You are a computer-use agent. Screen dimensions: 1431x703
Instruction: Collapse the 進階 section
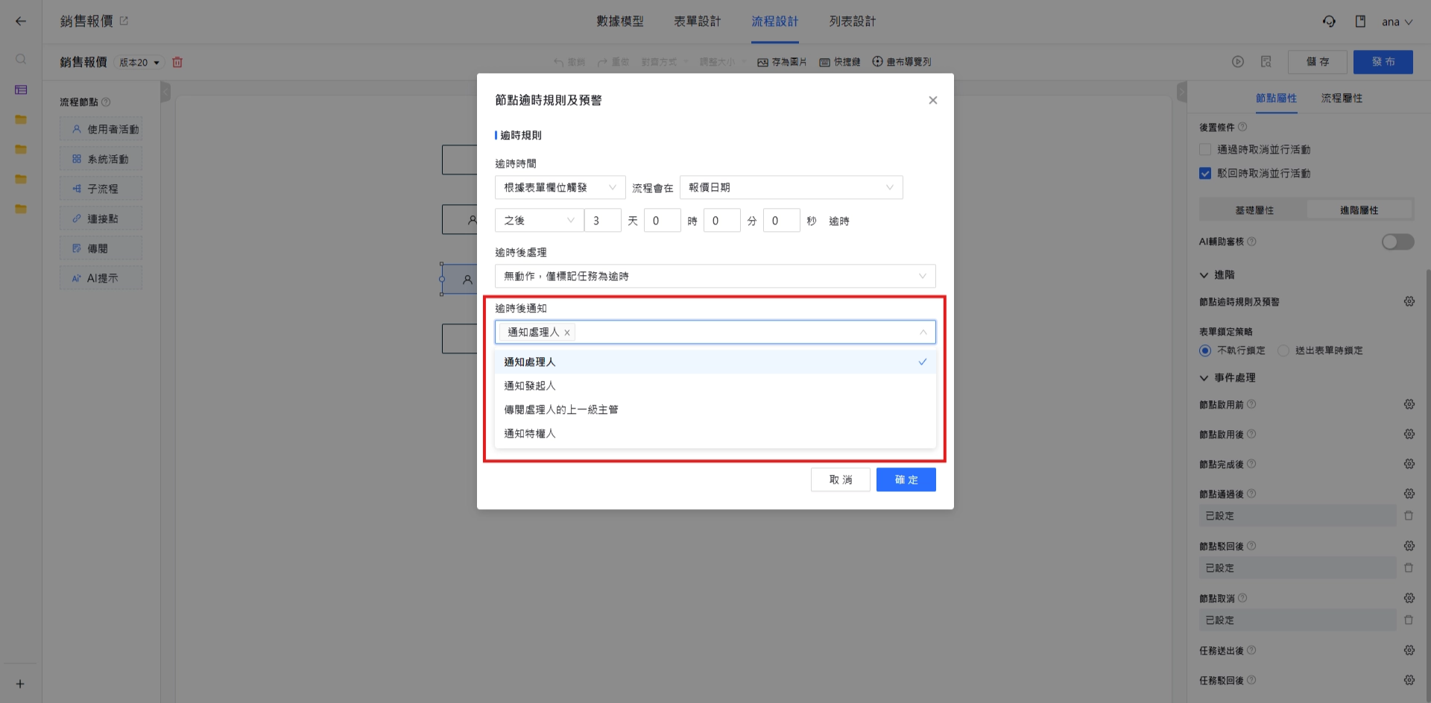tap(1204, 275)
